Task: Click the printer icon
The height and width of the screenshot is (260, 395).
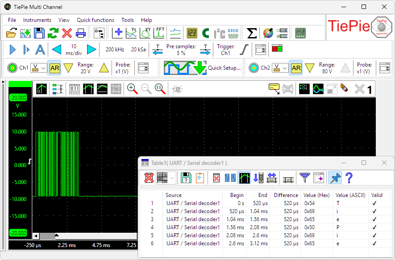Action: pyautogui.click(x=81, y=33)
